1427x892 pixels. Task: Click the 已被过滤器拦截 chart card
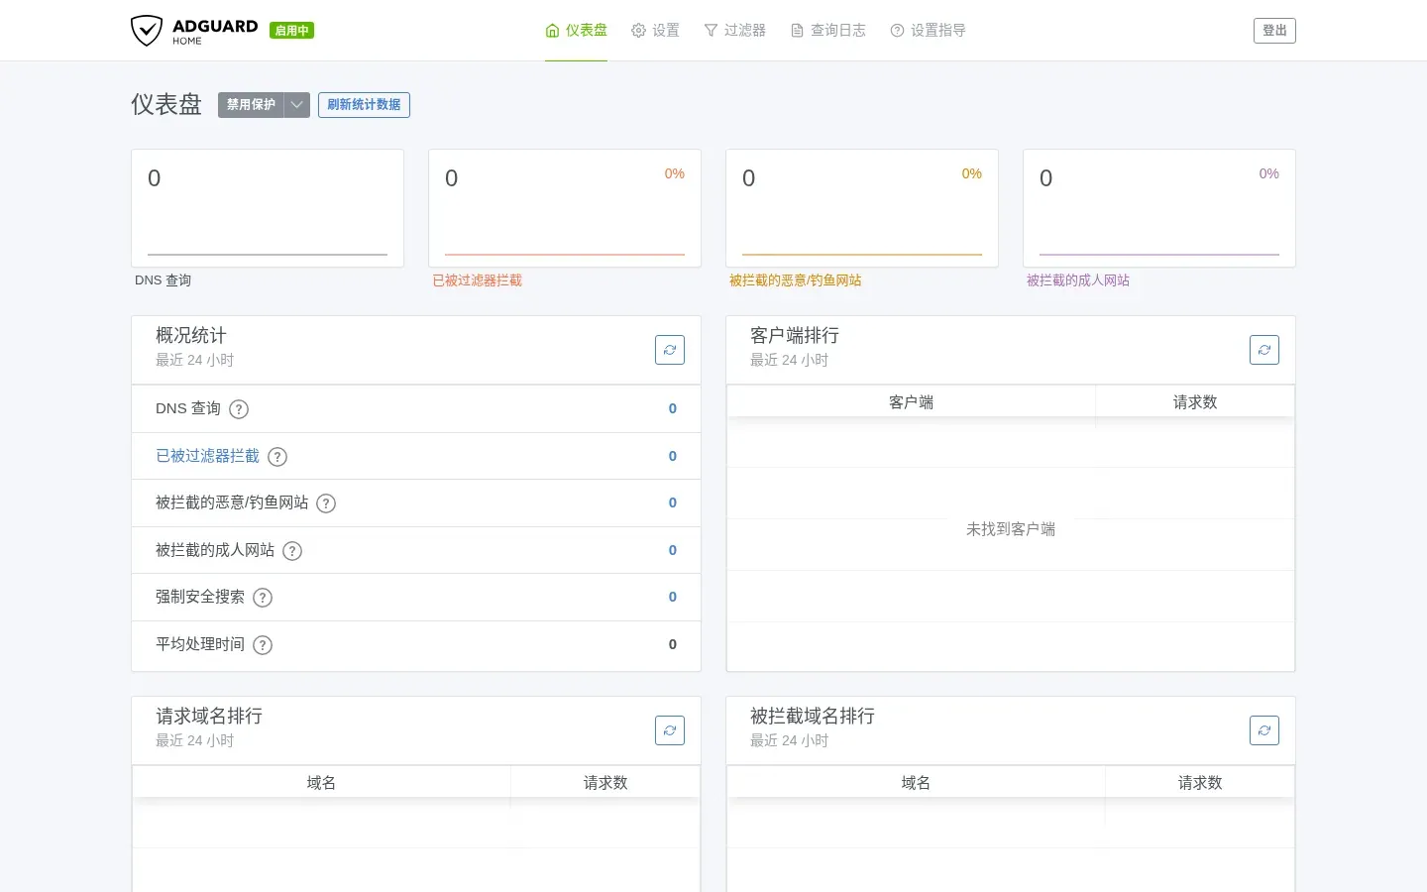(x=565, y=208)
